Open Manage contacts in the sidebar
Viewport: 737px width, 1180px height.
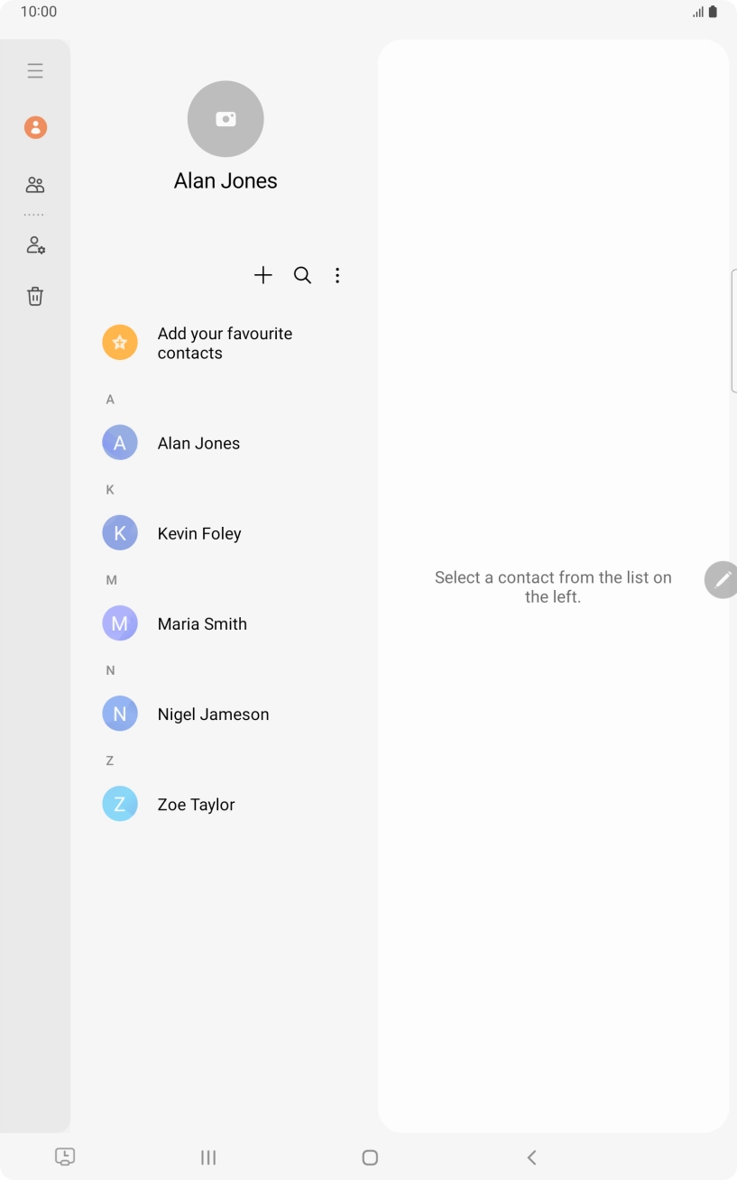(35, 244)
